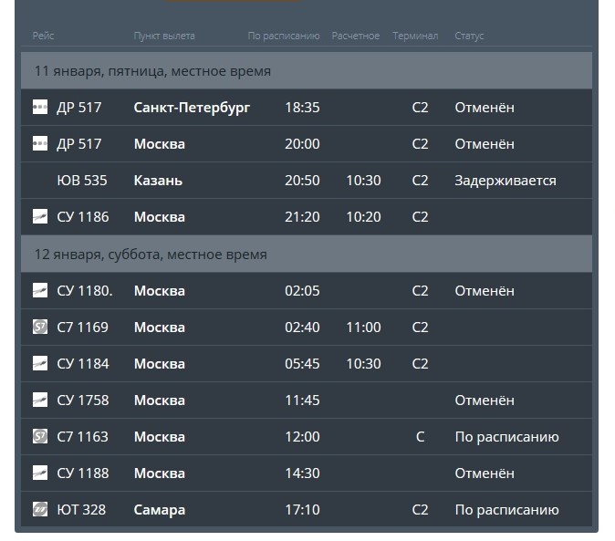The image size is (615, 541).
Task: Click Aeroflot logo icon next to СУ 1180
Action: tap(40, 290)
